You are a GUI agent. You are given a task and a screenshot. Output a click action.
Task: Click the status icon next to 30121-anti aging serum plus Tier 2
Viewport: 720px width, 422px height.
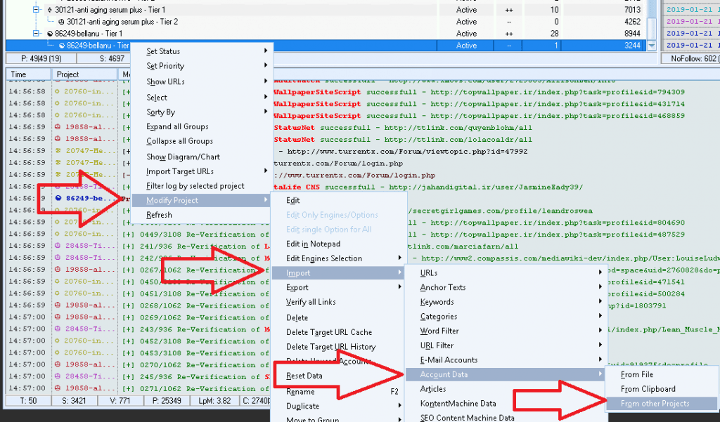tap(62, 20)
